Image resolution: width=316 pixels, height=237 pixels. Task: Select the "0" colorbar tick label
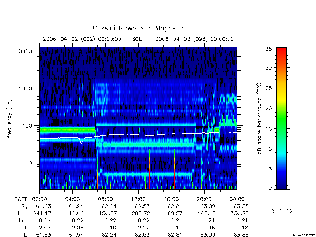coord(270,188)
